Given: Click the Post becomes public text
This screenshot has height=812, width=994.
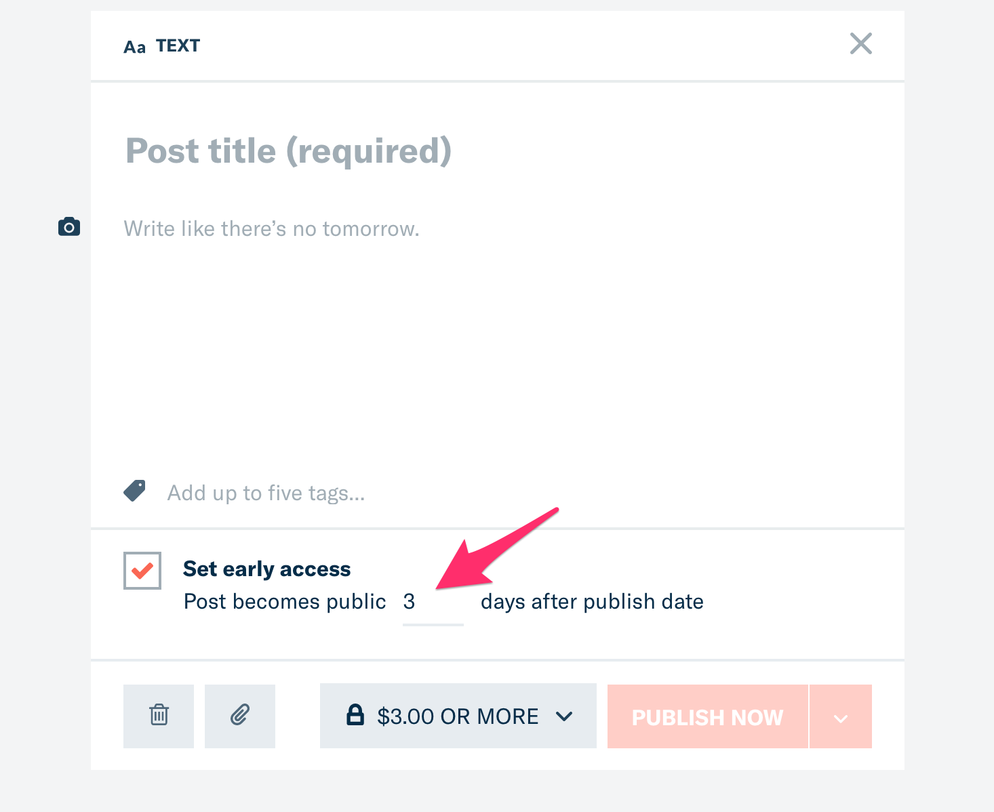Looking at the screenshot, I should (x=285, y=602).
